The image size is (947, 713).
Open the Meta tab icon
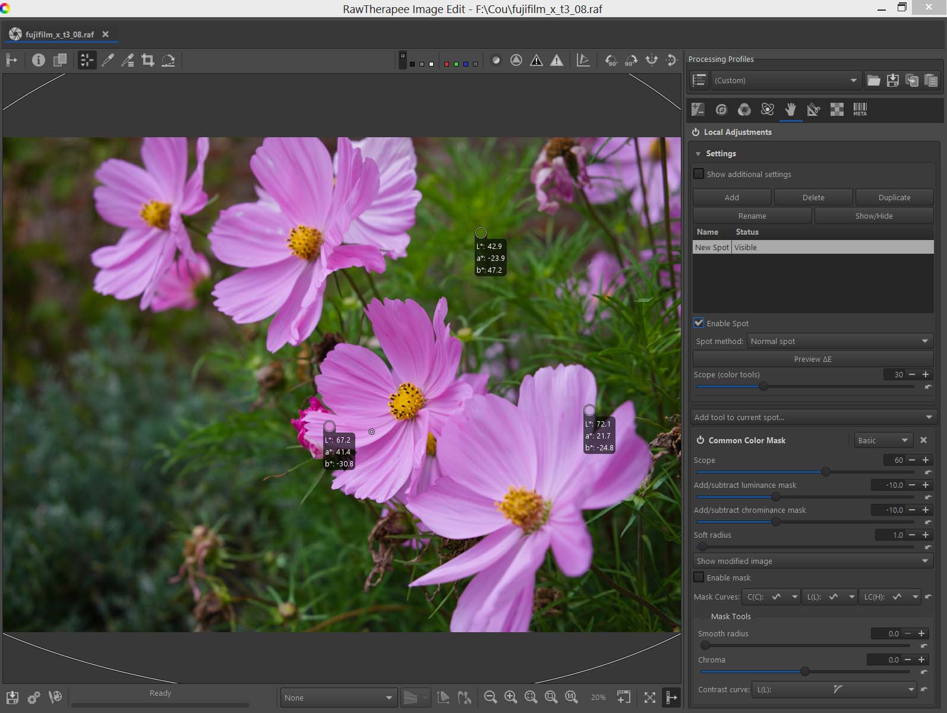[x=860, y=109]
